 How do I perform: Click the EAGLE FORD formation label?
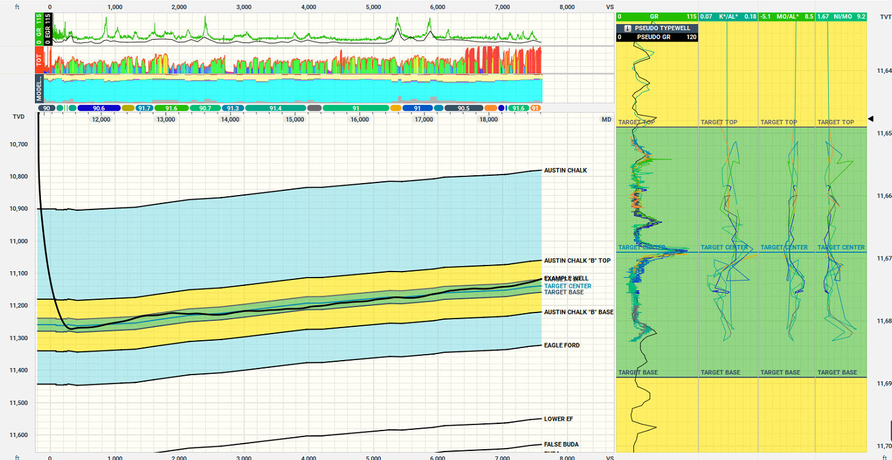[x=562, y=346]
